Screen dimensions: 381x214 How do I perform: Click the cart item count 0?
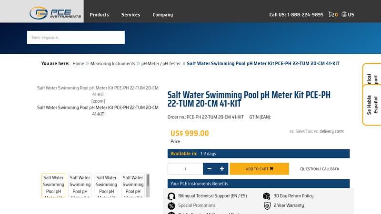point(336,15)
